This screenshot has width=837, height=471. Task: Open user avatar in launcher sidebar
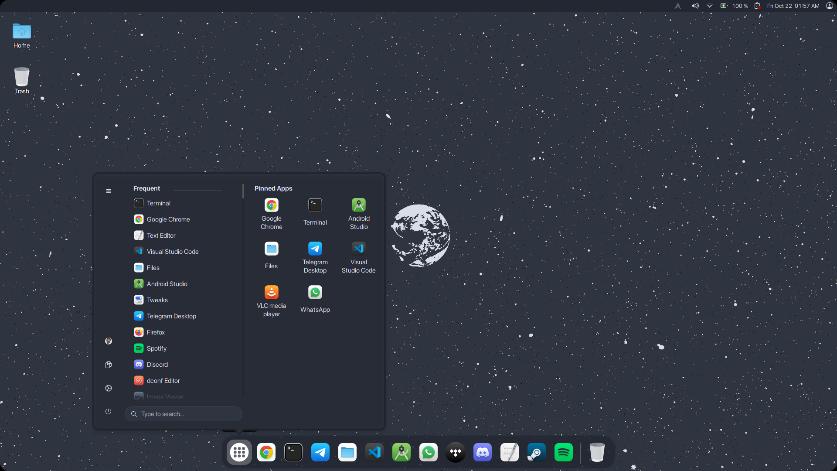109,341
